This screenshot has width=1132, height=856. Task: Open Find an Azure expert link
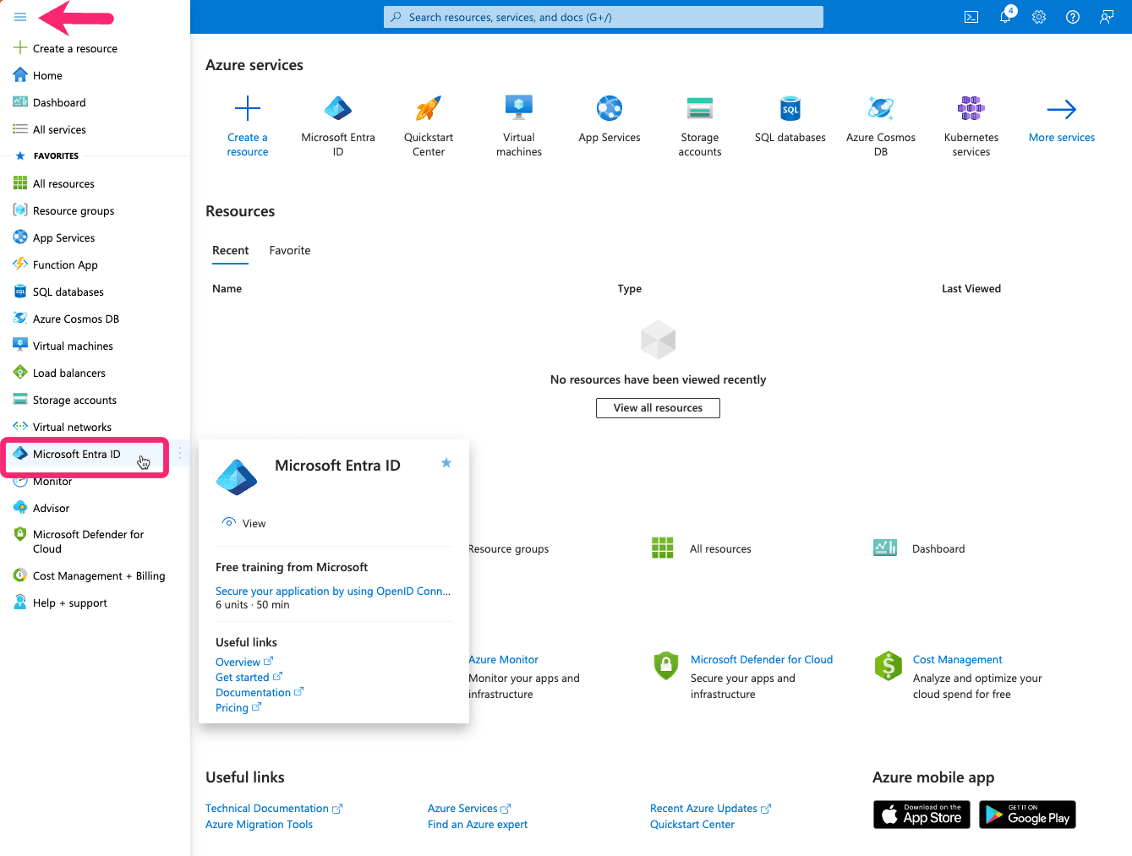478,825
